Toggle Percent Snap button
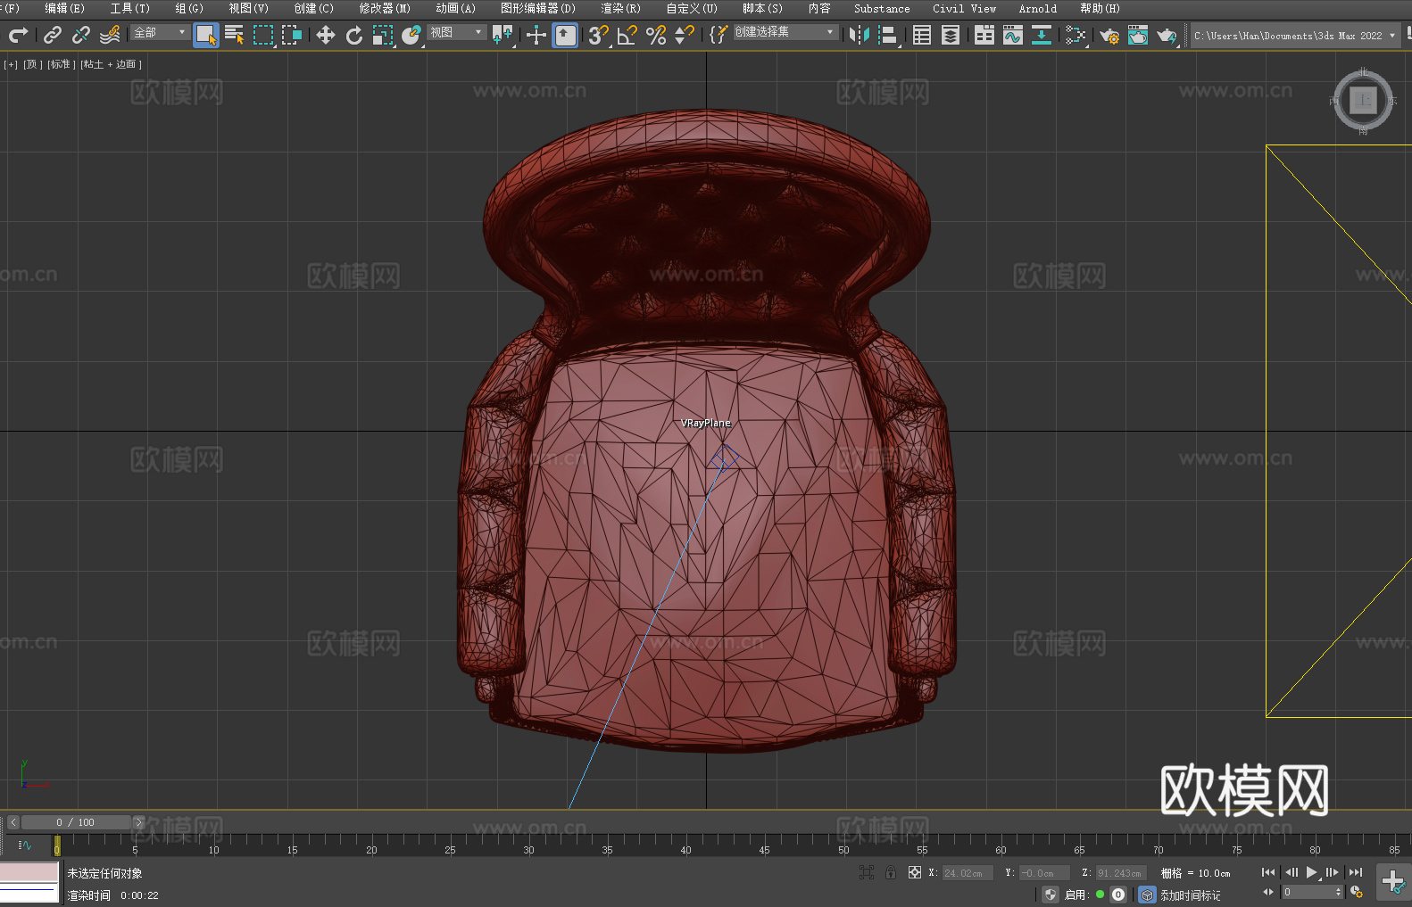Image resolution: width=1412 pixels, height=907 pixels. pos(655,35)
